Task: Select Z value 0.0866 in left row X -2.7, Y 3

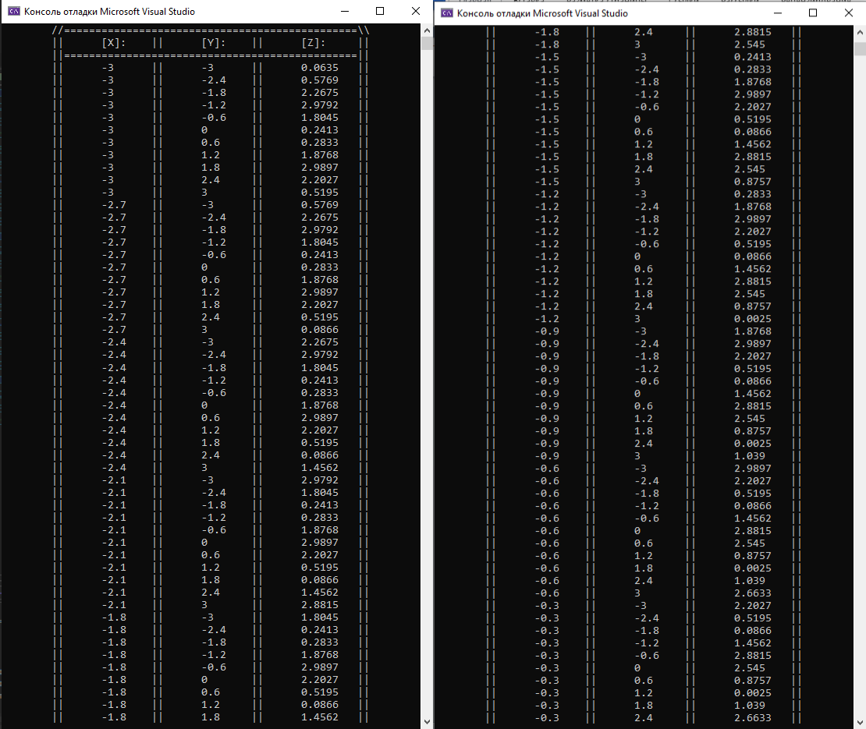Action: click(320, 330)
